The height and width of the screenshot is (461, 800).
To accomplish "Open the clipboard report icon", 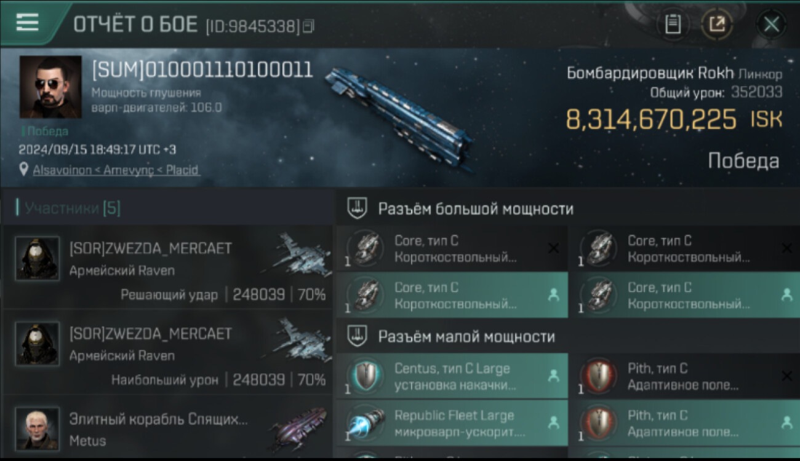I will (x=673, y=25).
